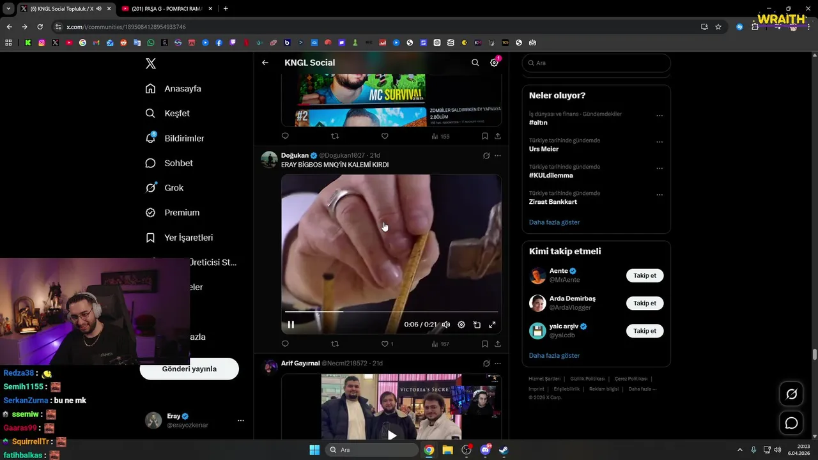
Task: Seek on the video progress bar
Action: 391,312
